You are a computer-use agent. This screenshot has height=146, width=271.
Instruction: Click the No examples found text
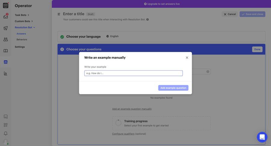161,98
